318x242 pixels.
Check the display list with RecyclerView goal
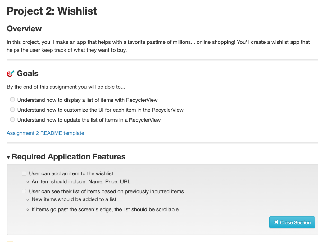click(12, 100)
